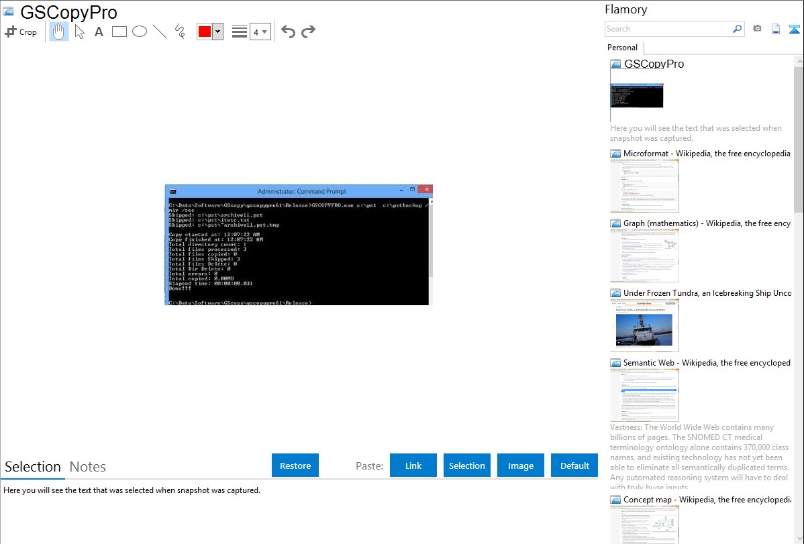Click the blue collapse panel icon
Image resolution: width=804 pixels, height=544 pixels.
click(794, 29)
